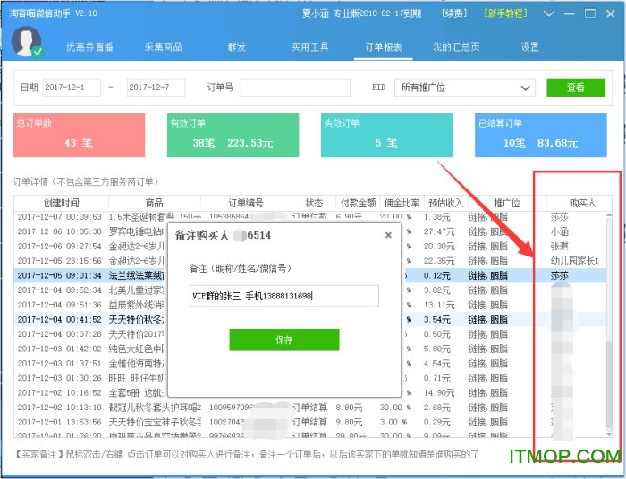Click the 失效订单 5笔 card
This screenshot has width=626, height=479.
pos(386,135)
